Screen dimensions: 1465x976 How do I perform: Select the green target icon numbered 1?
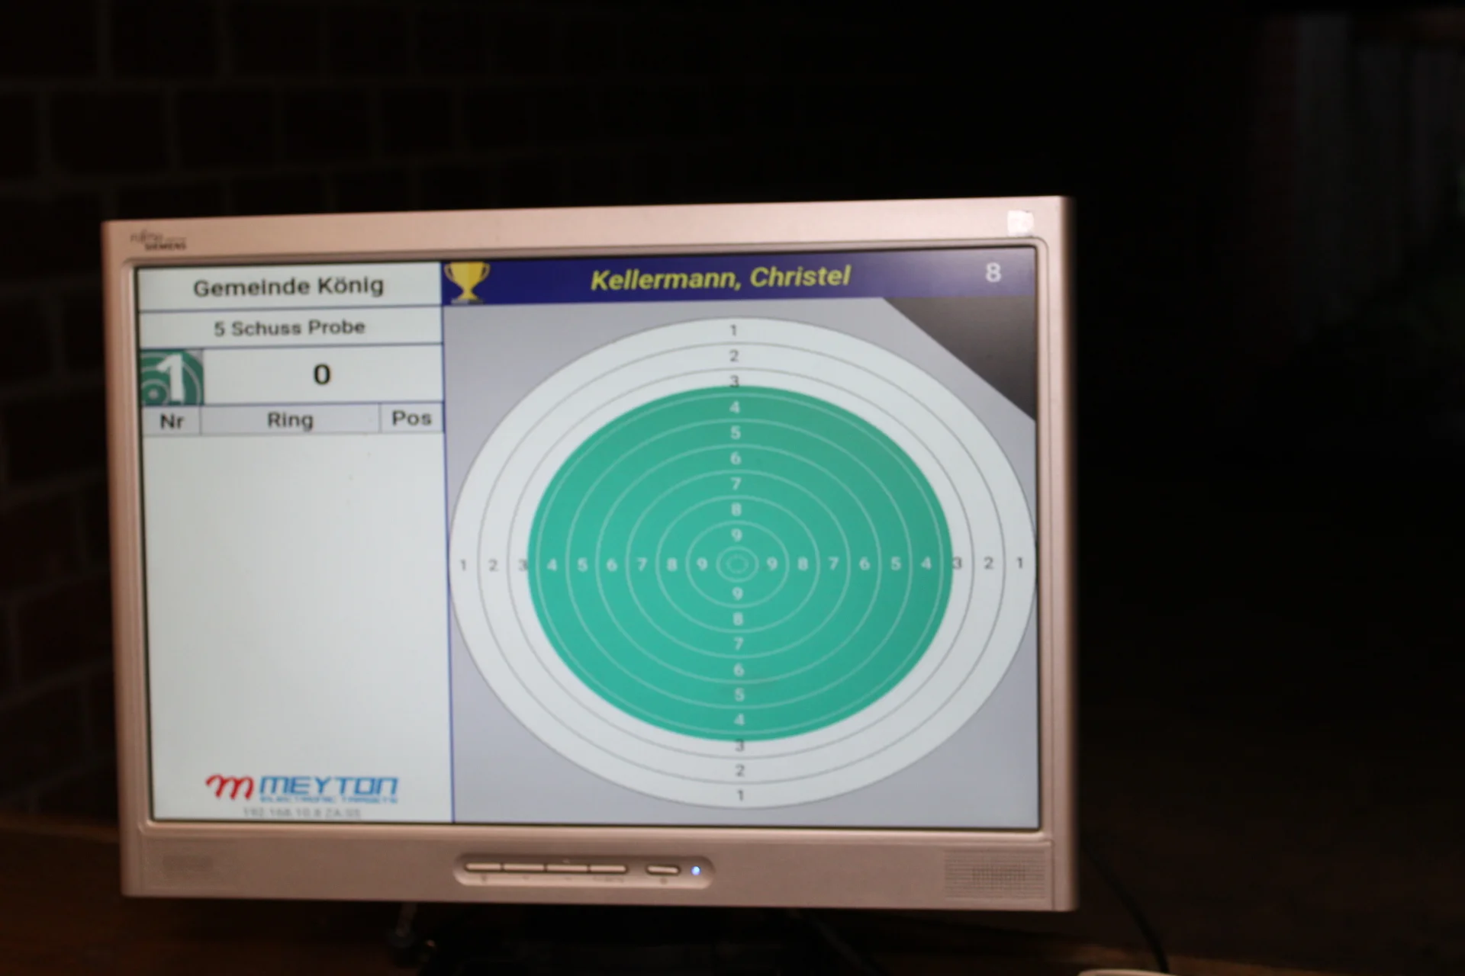pos(172,377)
